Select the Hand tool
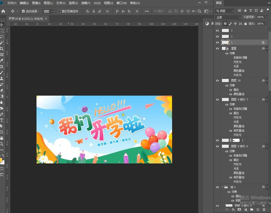This screenshot has height=213, width=271. 2,138
